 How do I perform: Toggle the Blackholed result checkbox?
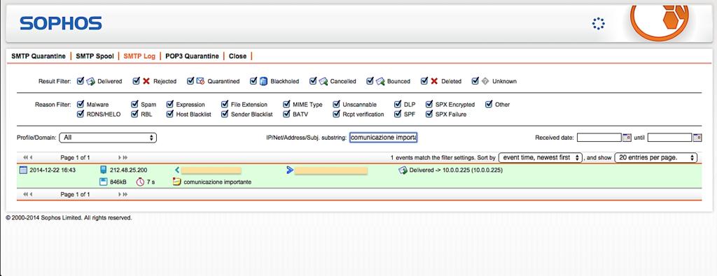coord(253,81)
